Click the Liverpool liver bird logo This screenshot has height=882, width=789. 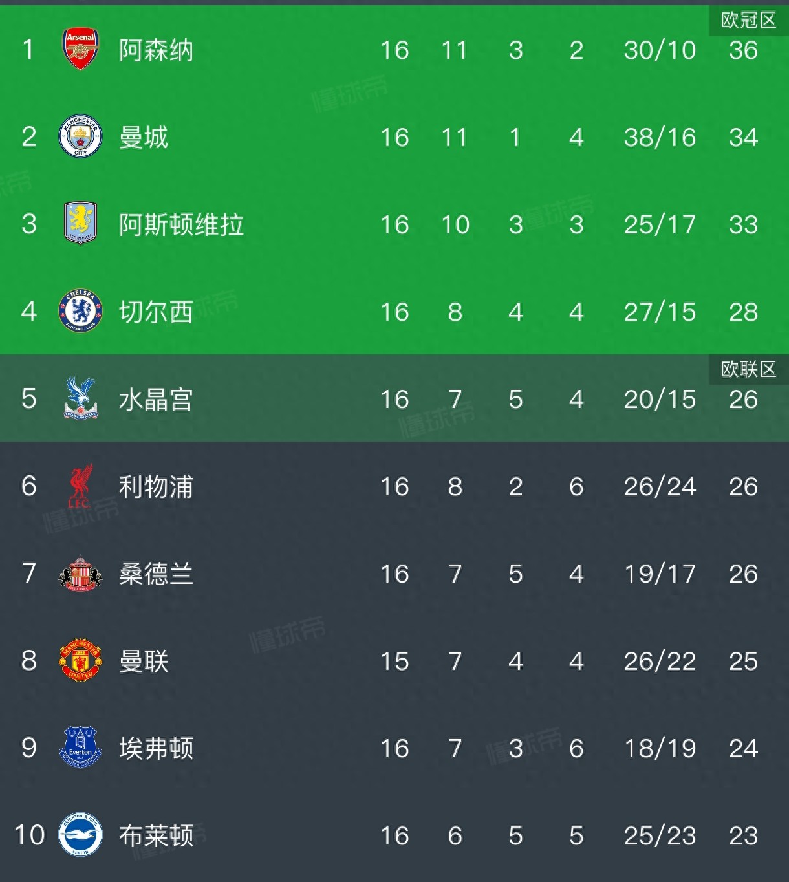[80, 486]
